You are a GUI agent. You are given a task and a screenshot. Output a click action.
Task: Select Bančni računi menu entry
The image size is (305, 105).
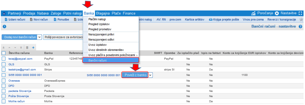tap(111, 60)
